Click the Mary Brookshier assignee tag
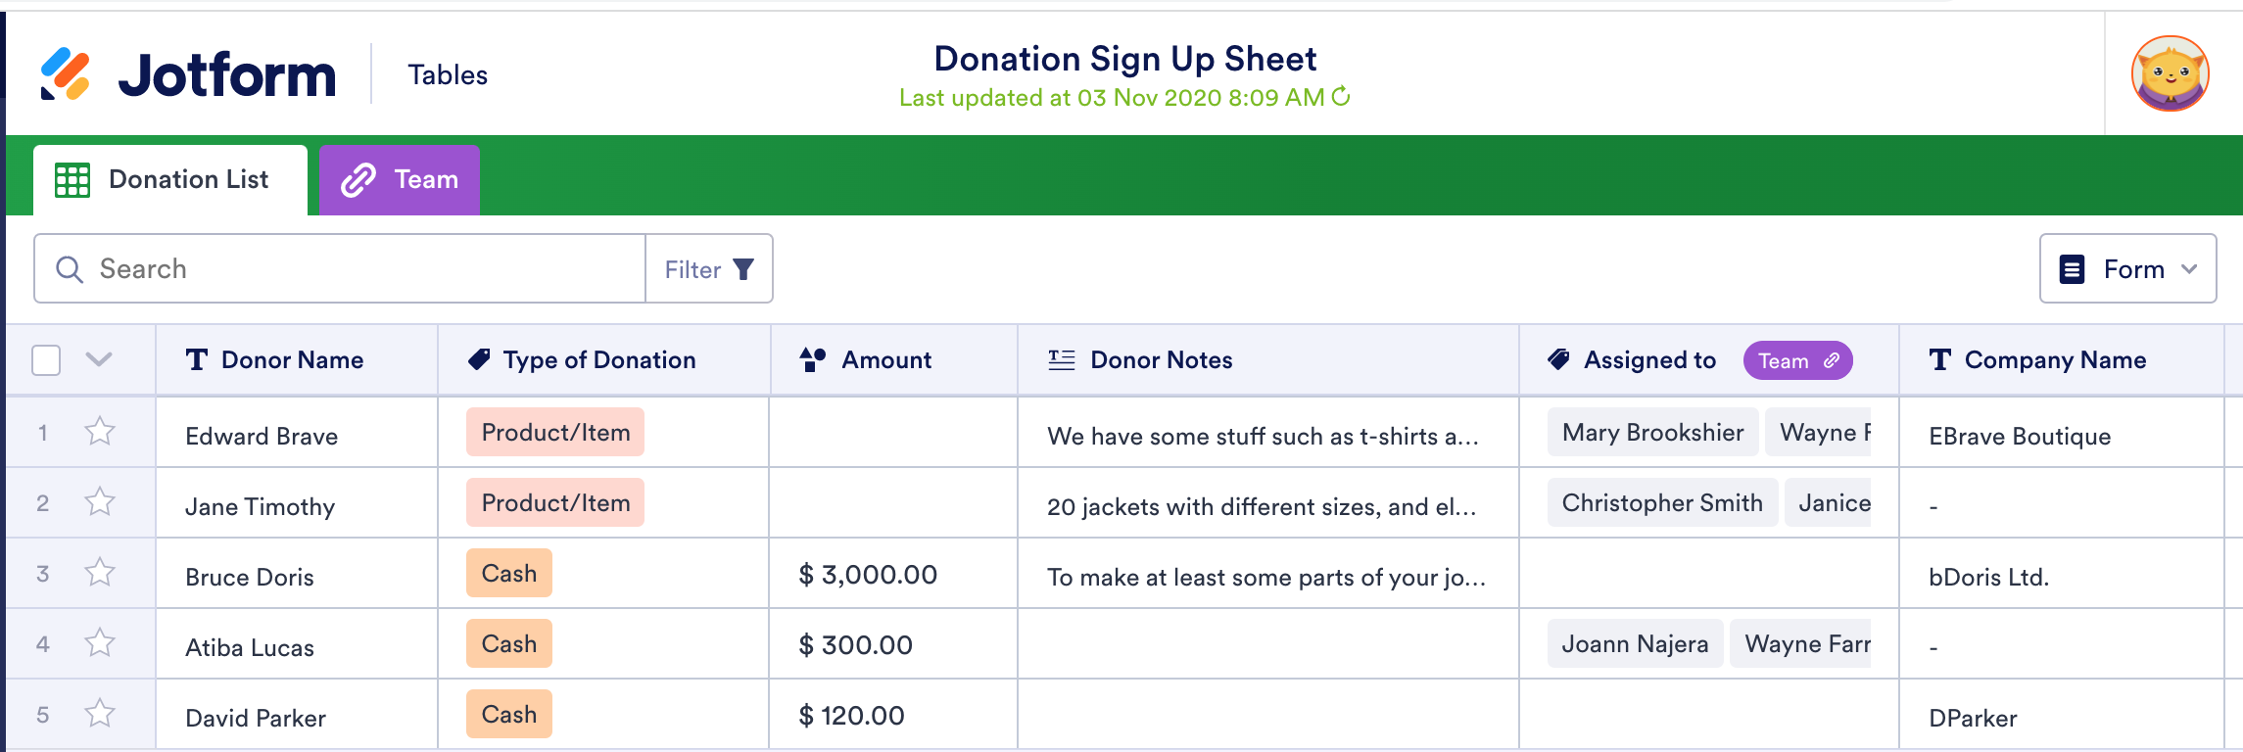Viewport: 2243px width, 752px height. point(1652,433)
